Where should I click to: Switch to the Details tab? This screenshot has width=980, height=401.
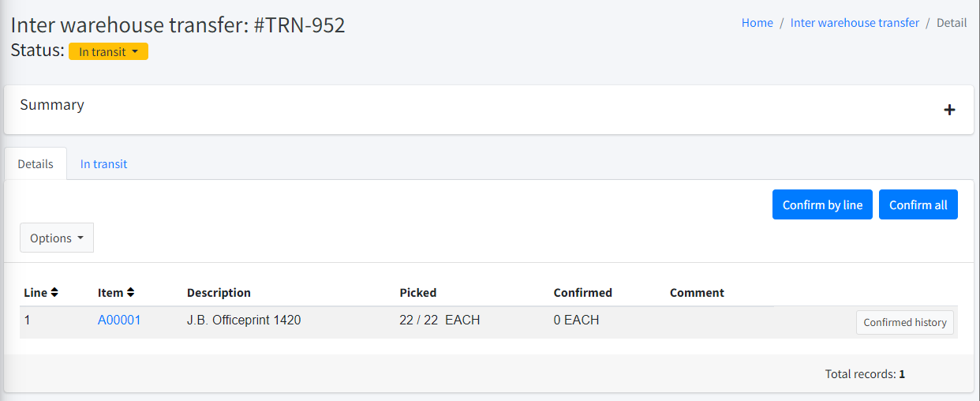(36, 164)
